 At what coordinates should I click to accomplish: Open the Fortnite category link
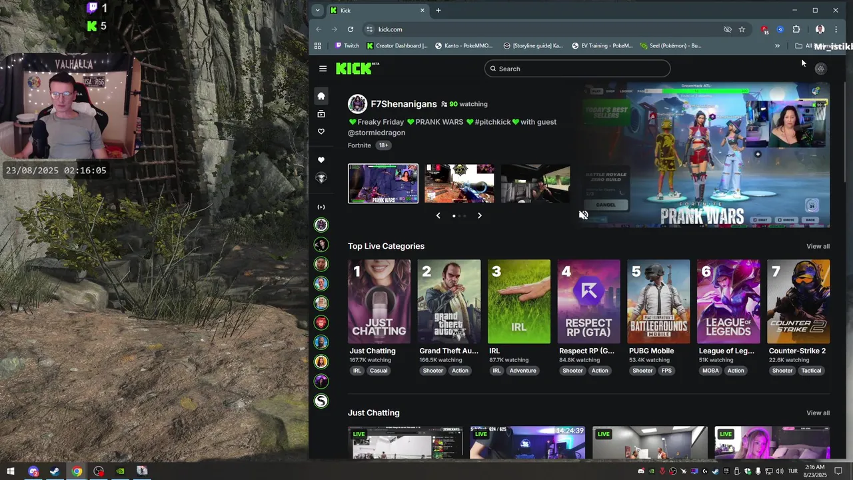click(359, 145)
